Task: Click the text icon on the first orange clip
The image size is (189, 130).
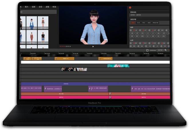Action: pyautogui.click(x=25, y=59)
